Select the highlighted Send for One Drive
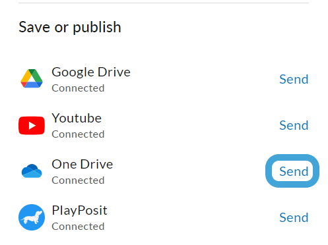Viewport: 328px width, 245px height. [x=294, y=171]
